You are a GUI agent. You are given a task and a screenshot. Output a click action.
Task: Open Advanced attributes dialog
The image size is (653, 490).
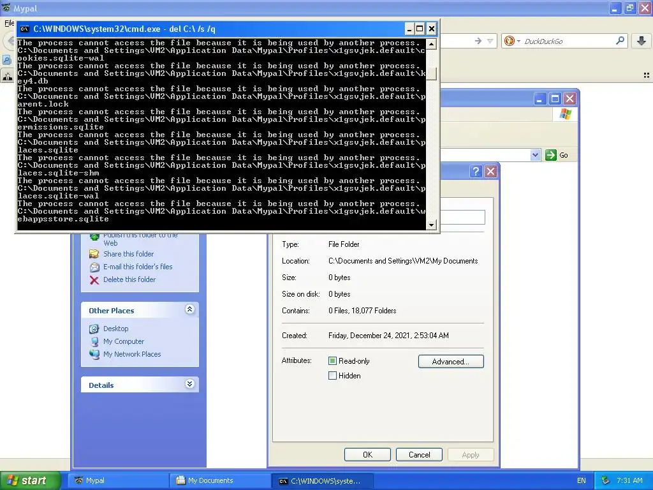[451, 362]
